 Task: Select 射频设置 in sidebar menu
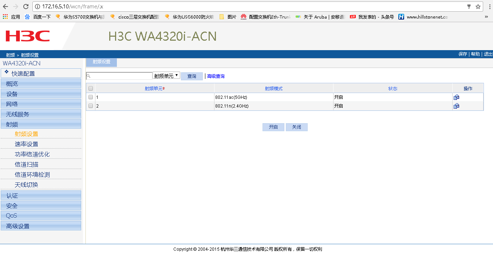point(26,134)
